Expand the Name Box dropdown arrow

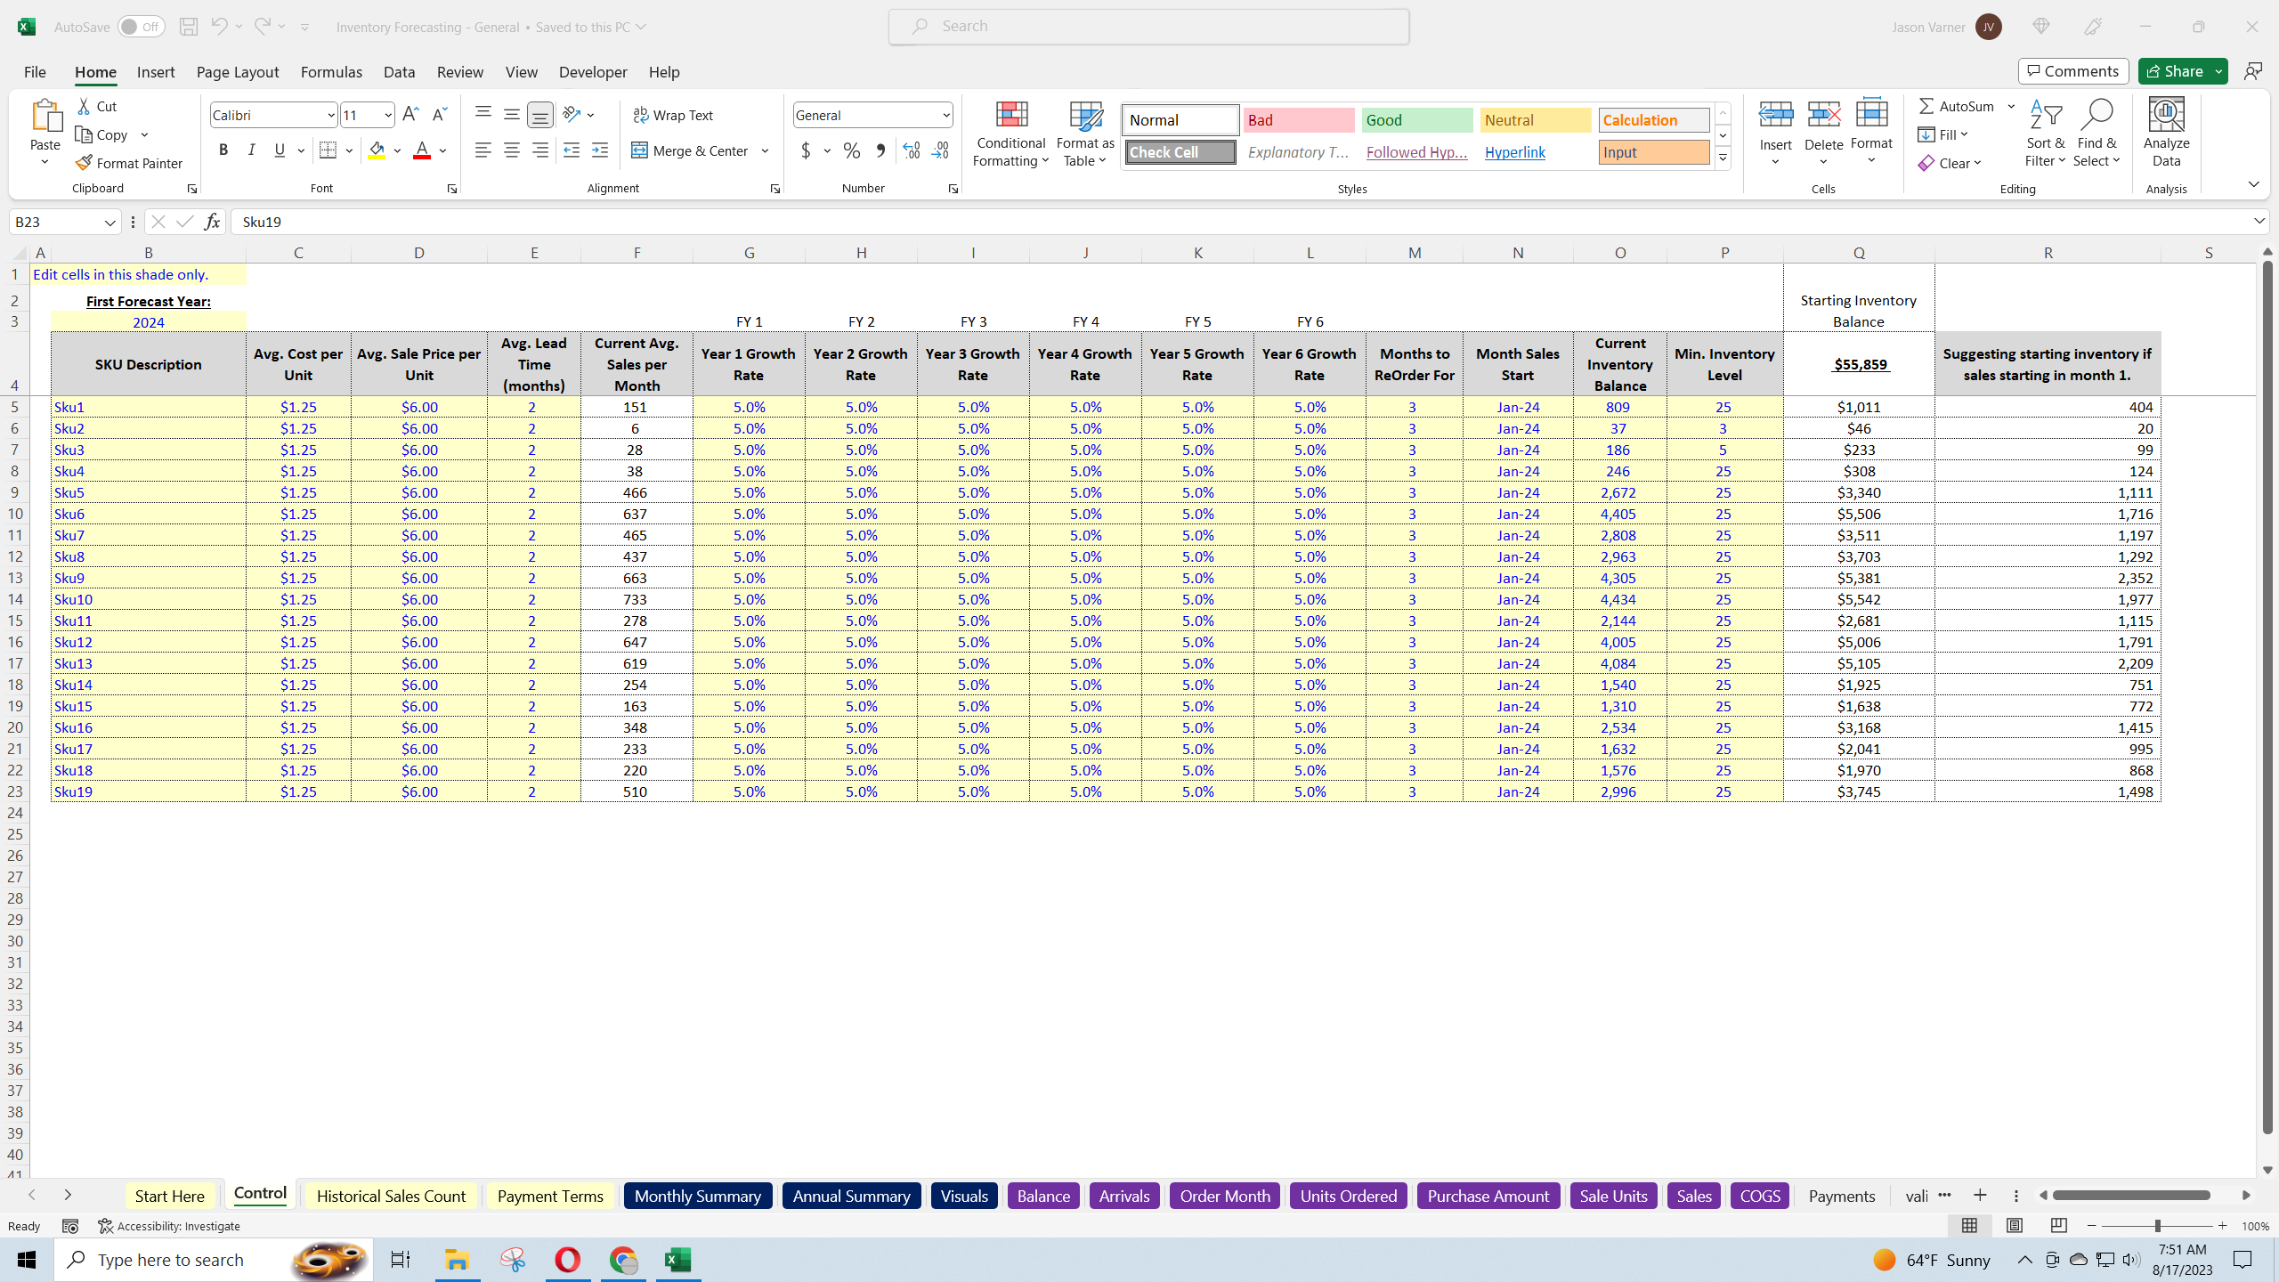(x=110, y=223)
